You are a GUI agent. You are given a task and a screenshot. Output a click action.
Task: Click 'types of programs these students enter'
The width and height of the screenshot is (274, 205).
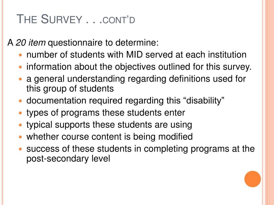click(x=106, y=113)
